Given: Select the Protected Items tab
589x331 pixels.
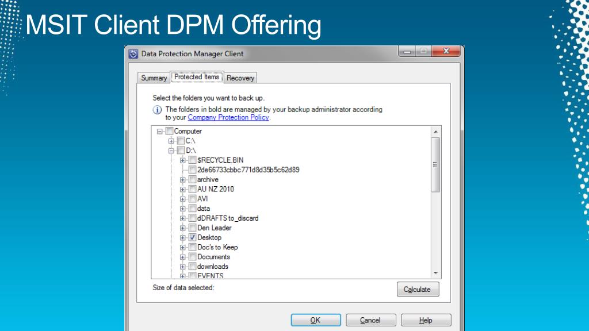Looking at the screenshot, I should (x=197, y=77).
